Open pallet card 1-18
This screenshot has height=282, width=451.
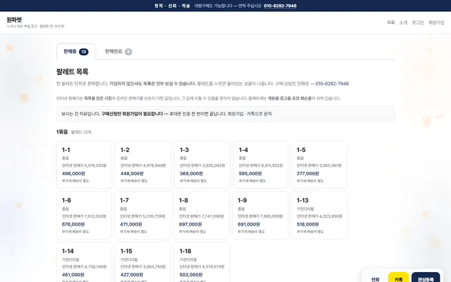tap(202, 263)
